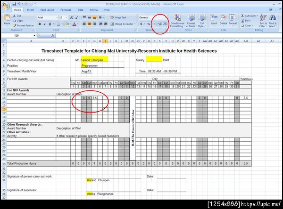Customize Quick Access Toolbar dropdown
This screenshot has width=283, height=209.
35,4
